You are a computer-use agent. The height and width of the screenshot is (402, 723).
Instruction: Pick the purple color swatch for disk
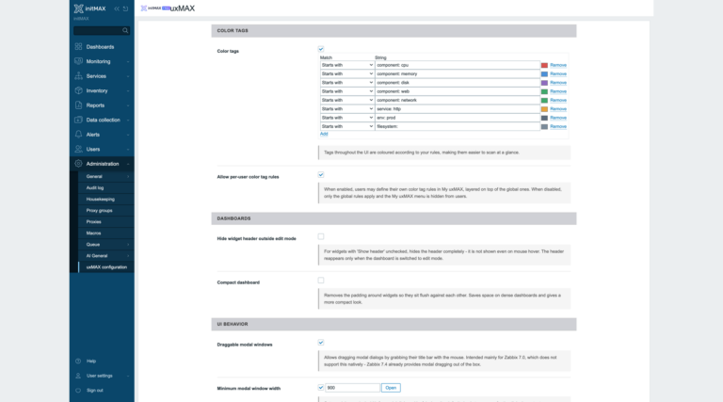point(544,83)
